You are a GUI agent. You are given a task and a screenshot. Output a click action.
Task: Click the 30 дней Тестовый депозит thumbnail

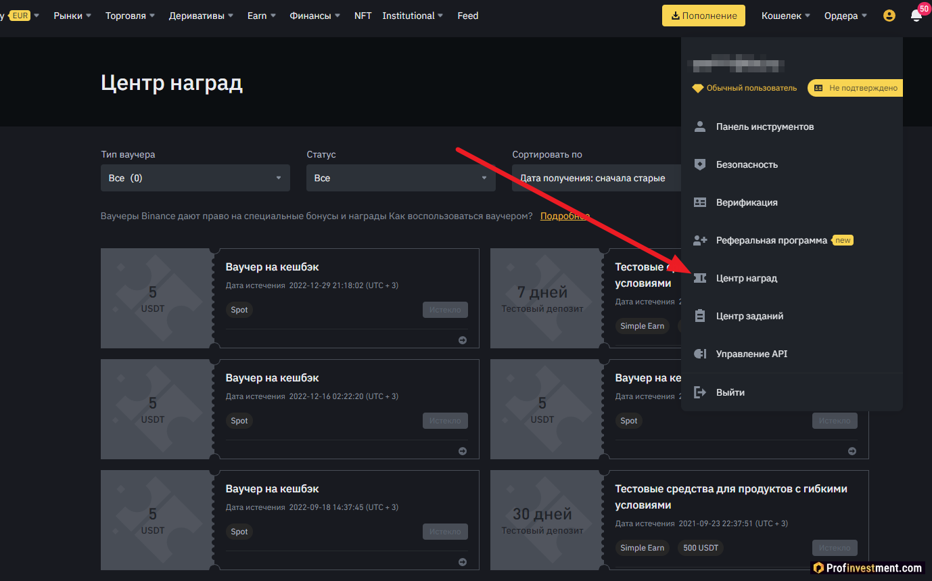click(x=546, y=520)
